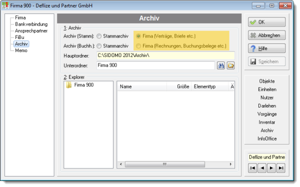The image size is (300, 187).
Task: Open the Firma tree entry
Action: point(20,18)
